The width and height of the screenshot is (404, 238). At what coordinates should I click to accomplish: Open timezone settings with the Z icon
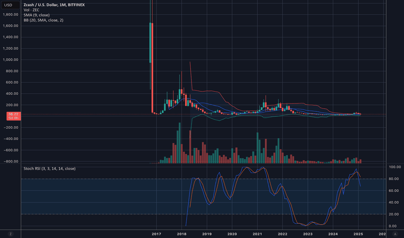(10, 234)
